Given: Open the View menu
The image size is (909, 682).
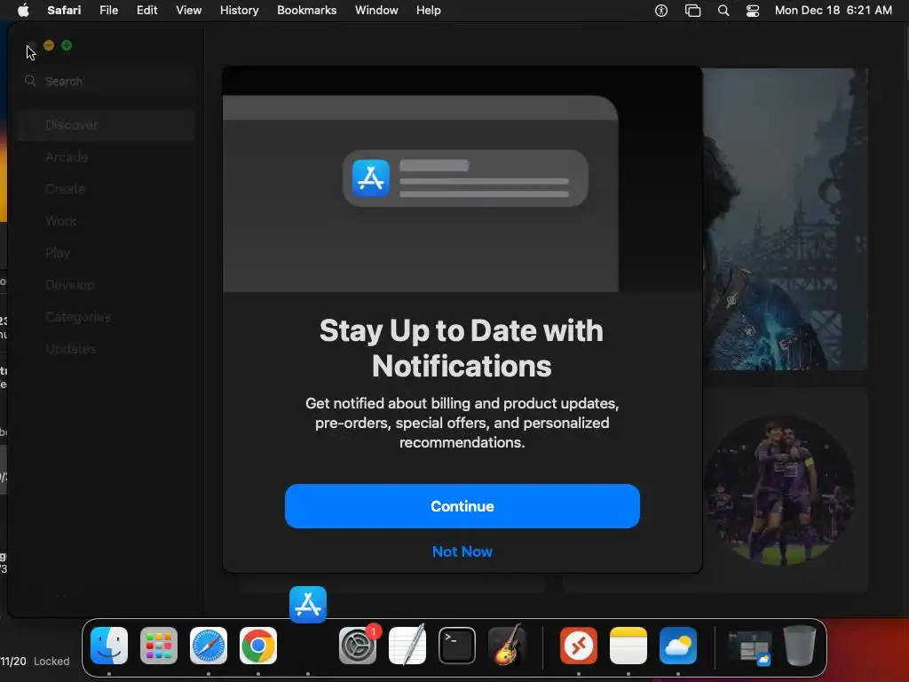Looking at the screenshot, I should (x=188, y=11).
